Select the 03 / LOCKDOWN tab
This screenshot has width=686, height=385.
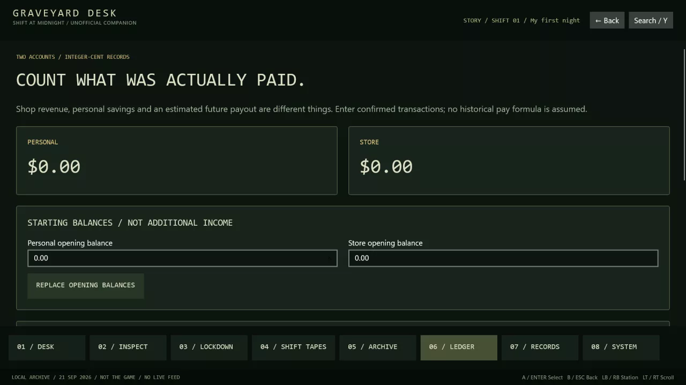coord(209,347)
